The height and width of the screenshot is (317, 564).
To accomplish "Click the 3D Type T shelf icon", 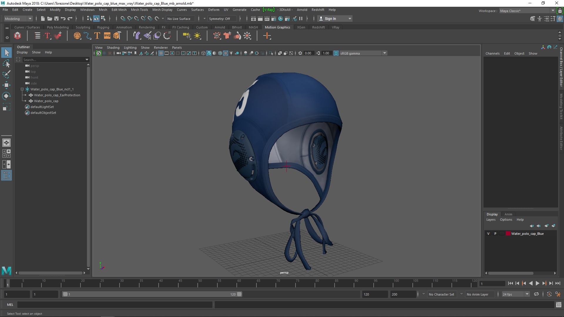I will pos(97,36).
